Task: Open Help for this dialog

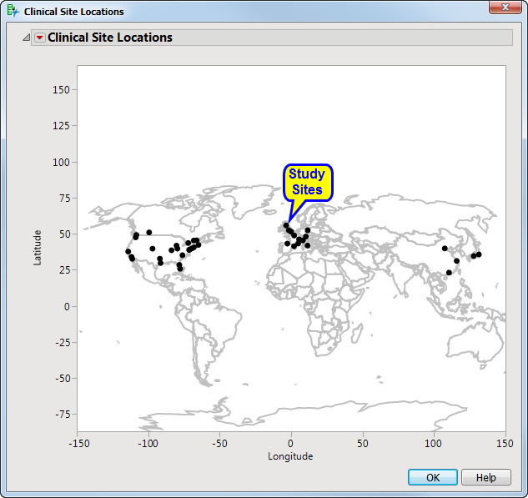Action: (x=485, y=477)
